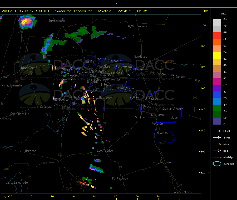
Task: Click the 'Divisadero' place label
Action: [57, 21]
